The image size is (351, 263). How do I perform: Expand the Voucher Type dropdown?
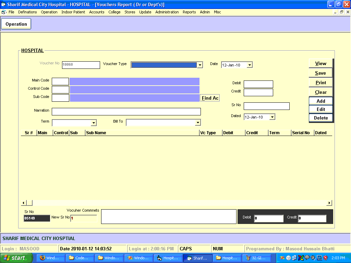point(200,65)
